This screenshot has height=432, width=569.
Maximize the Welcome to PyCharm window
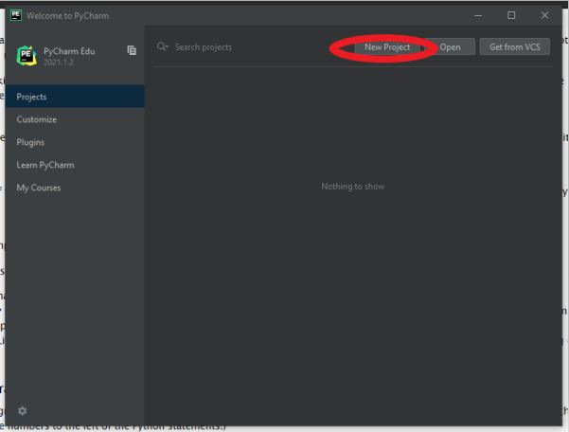[x=511, y=15]
